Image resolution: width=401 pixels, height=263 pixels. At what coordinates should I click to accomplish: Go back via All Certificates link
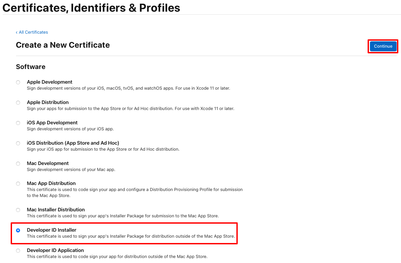[32, 32]
